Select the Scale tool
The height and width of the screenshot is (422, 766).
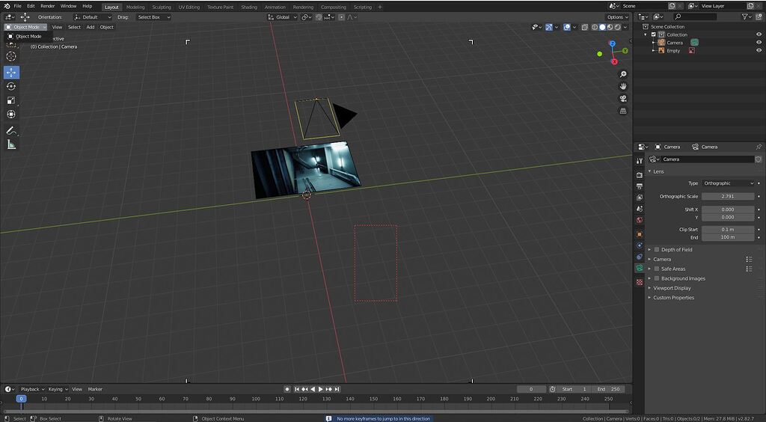(x=11, y=100)
